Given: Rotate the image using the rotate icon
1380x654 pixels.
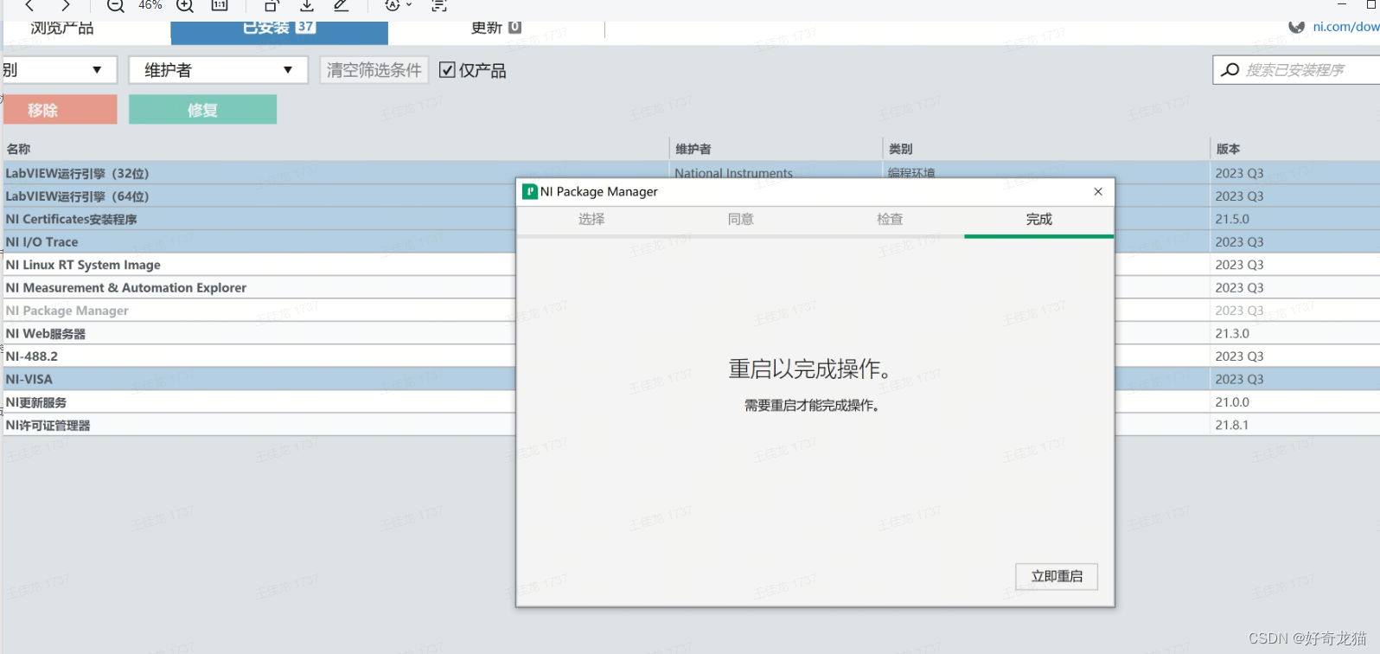Looking at the screenshot, I should (x=272, y=5).
